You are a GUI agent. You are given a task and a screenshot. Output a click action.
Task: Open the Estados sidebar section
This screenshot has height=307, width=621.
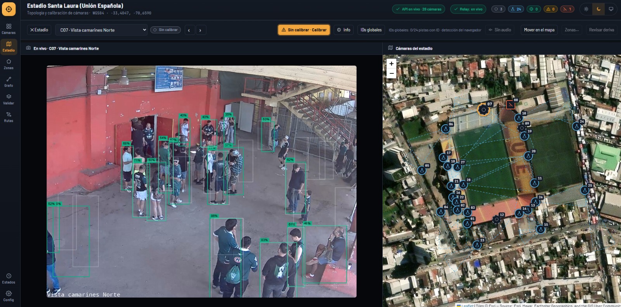pos(9,278)
